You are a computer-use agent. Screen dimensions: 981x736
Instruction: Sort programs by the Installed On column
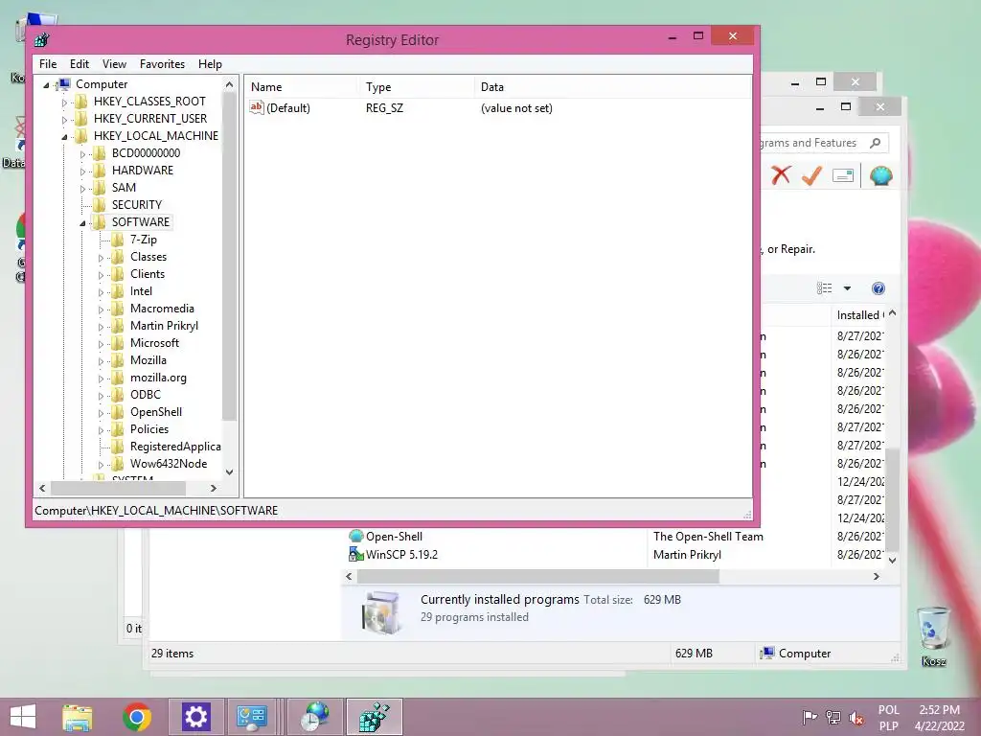coord(859,315)
